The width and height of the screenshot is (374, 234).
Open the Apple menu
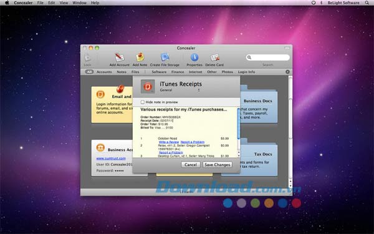(7, 3)
